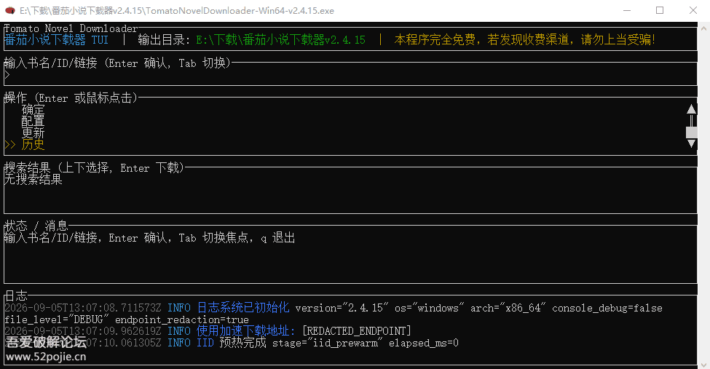This screenshot has height=369, width=710.
Task: Click the console_debug=false log value
Action: pyautogui.click(x=607, y=309)
